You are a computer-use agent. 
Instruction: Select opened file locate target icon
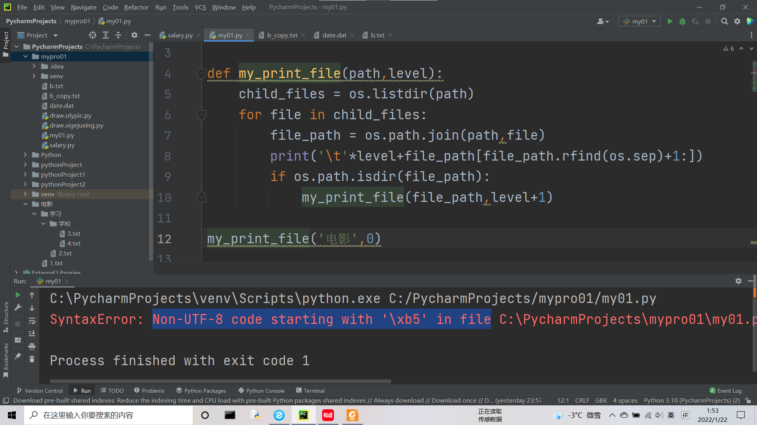93,35
